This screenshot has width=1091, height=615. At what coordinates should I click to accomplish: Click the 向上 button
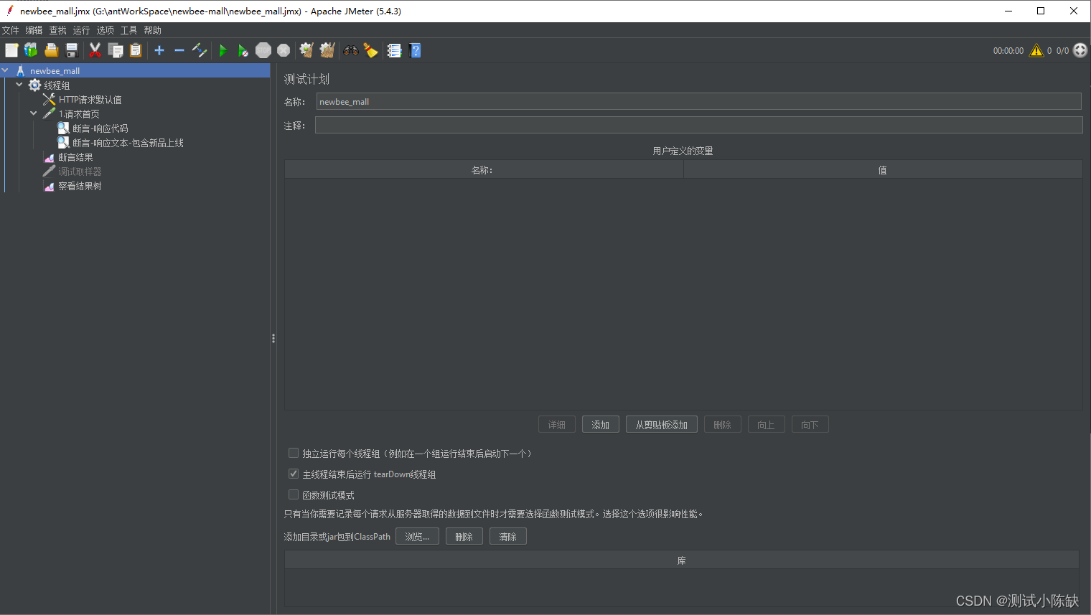767,425
